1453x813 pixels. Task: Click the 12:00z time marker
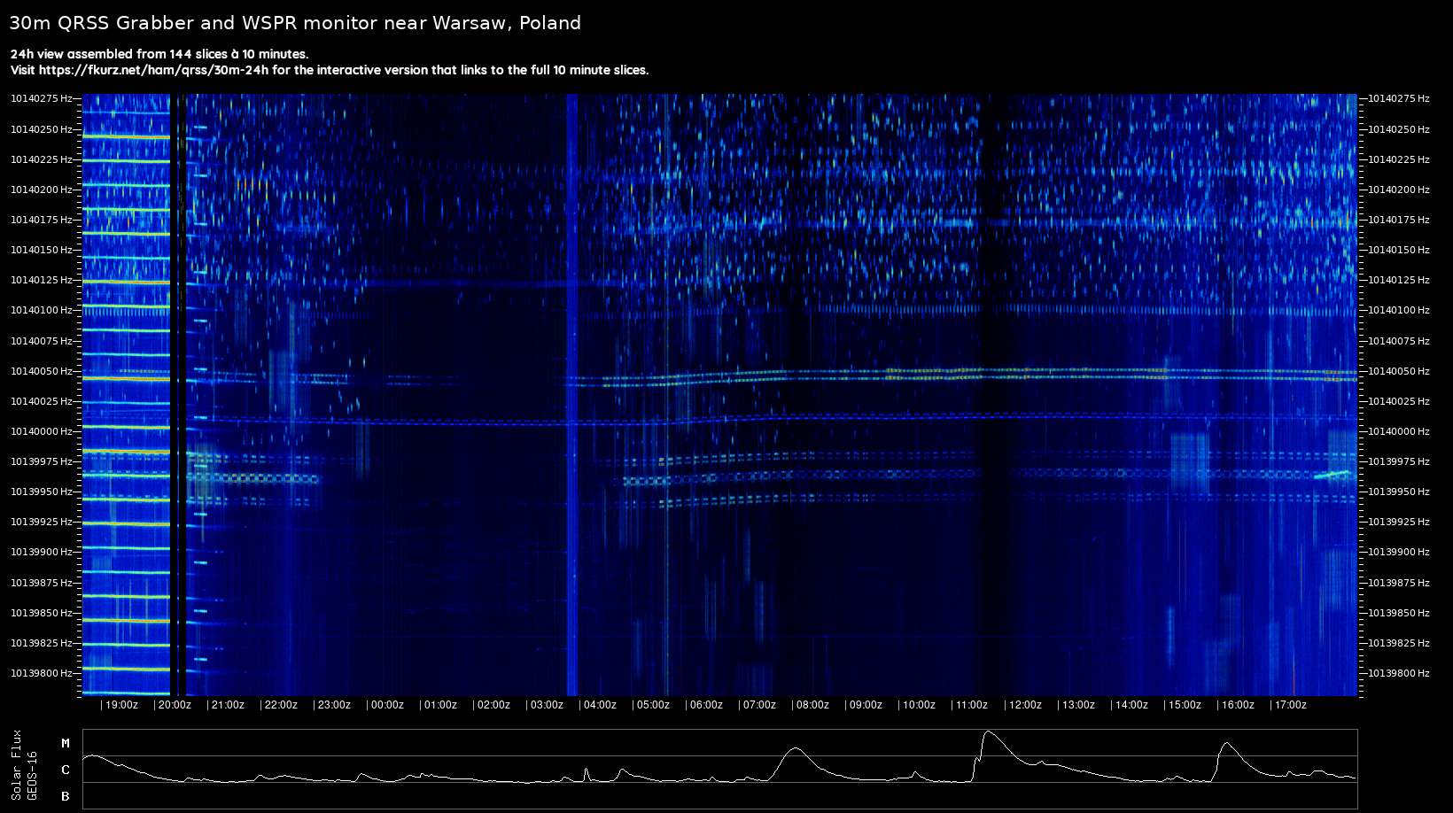tap(1023, 705)
